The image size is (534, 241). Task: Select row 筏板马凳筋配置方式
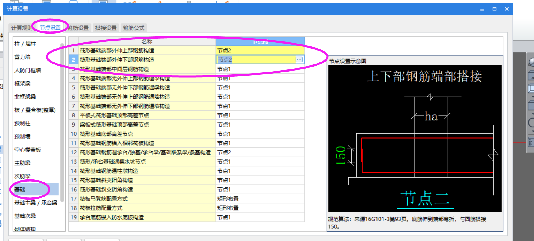click(x=147, y=199)
